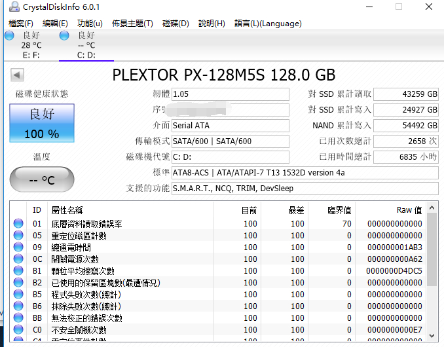This screenshot has width=444, height=347.
Task: Click the 磁碟機代號 field showing C: D:
Action: tap(231, 156)
